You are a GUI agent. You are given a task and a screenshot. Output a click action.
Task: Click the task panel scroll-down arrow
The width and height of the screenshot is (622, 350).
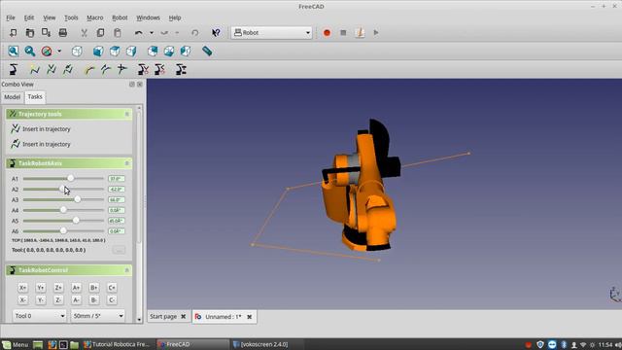pyautogui.click(x=139, y=320)
